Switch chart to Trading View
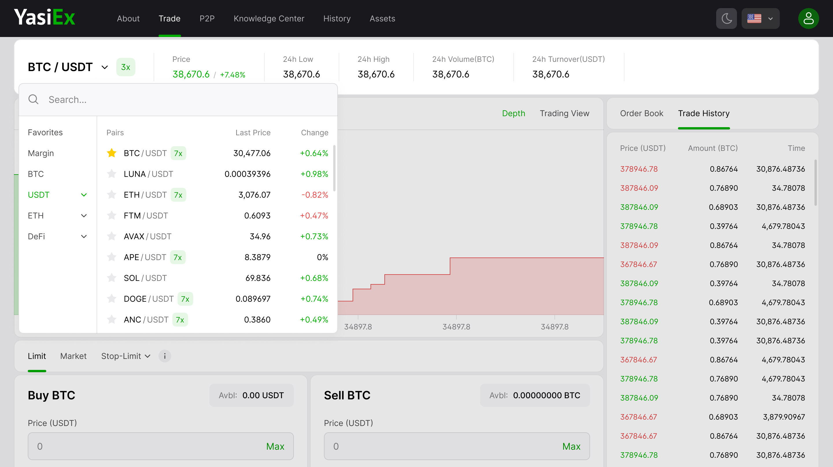 [x=564, y=113]
